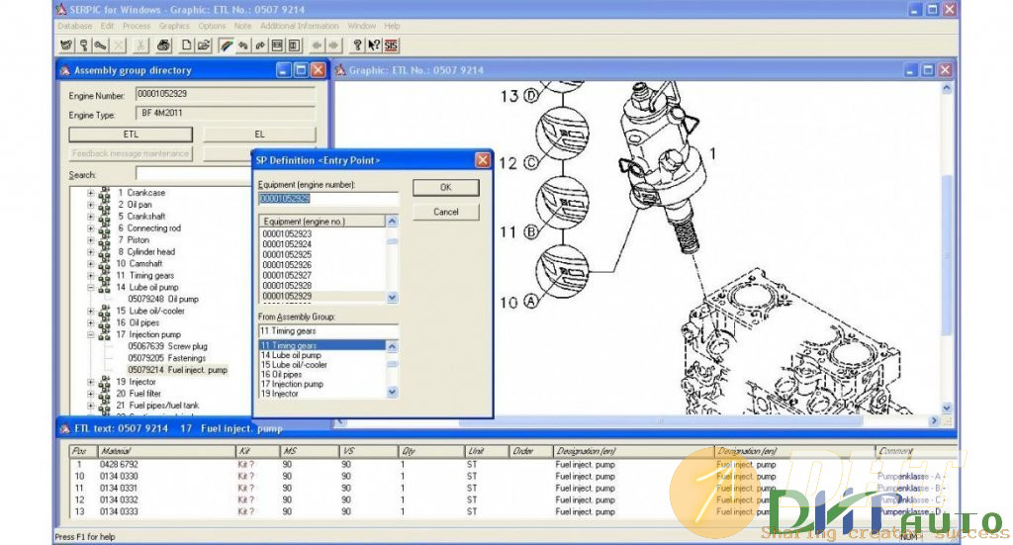Click the printer icon in the toolbar
1013x545 pixels.
coord(163,45)
